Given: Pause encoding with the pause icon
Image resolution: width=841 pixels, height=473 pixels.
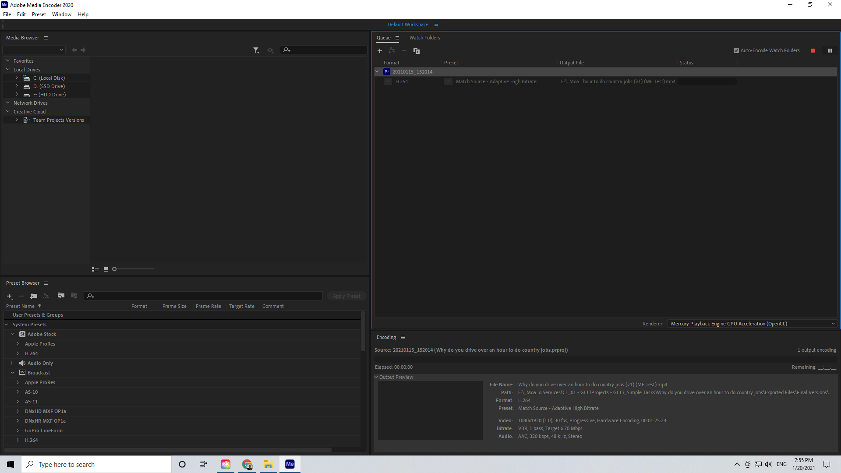Looking at the screenshot, I should [830, 50].
